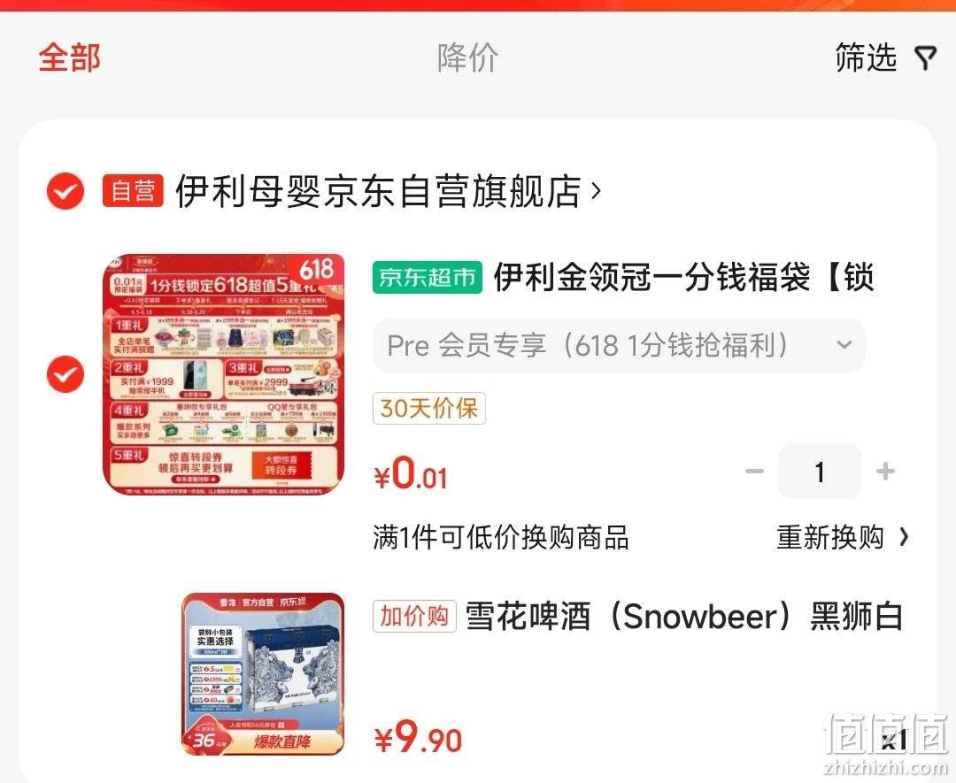
Task: Increase quantity with the plus icon
Action: [x=885, y=471]
